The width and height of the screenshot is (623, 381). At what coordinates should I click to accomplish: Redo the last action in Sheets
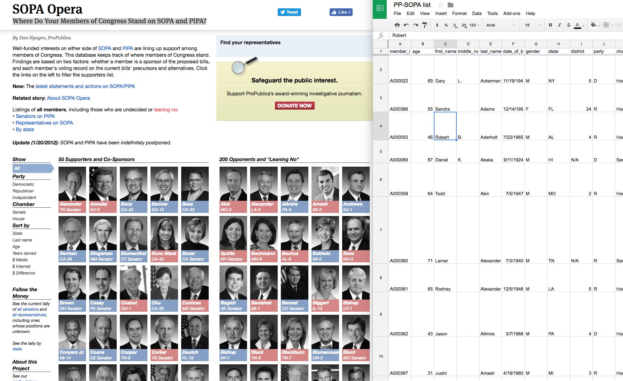click(x=415, y=25)
